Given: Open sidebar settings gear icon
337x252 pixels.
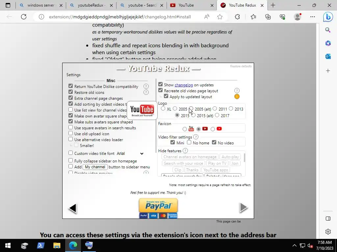Looking at the screenshot, I should (x=328, y=232).
